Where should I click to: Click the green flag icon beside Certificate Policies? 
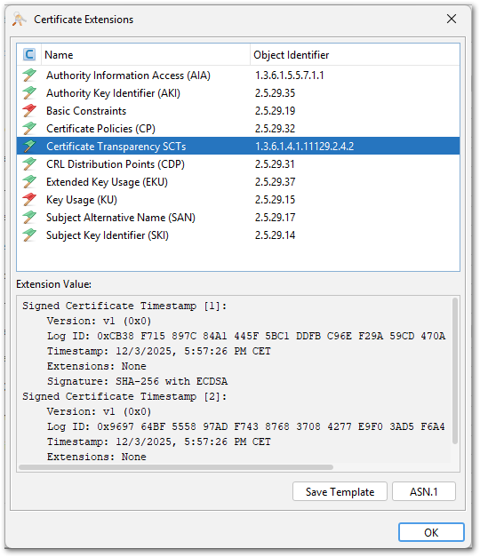tap(29, 128)
